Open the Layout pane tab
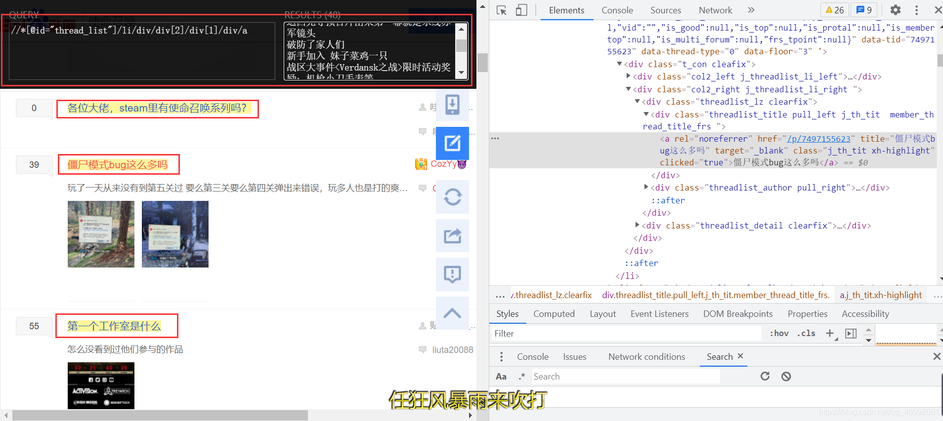Image resolution: width=943 pixels, height=421 pixels. [x=603, y=314]
